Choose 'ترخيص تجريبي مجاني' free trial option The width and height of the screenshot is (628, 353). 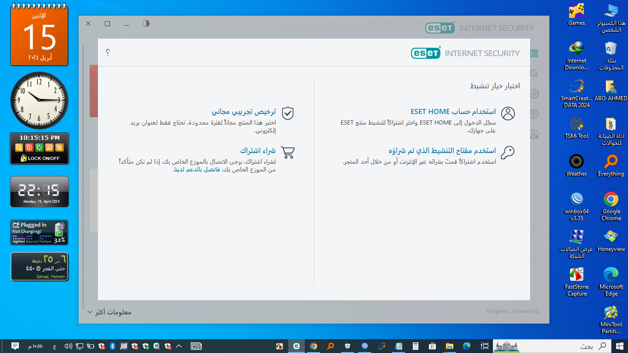point(244,112)
